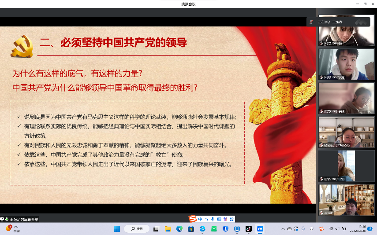
Task: Launch Microsoft Edge from the taskbar
Action: (179, 229)
